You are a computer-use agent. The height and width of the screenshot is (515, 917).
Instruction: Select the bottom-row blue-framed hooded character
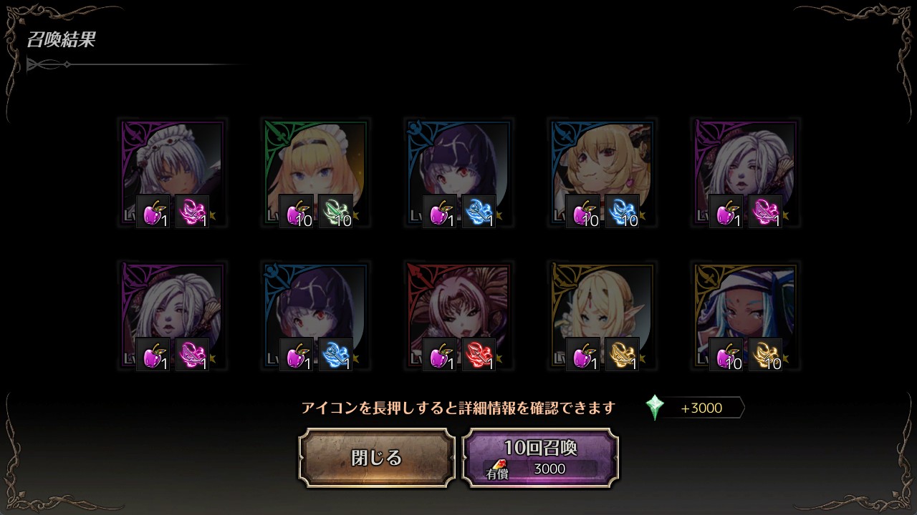tap(315, 315)
